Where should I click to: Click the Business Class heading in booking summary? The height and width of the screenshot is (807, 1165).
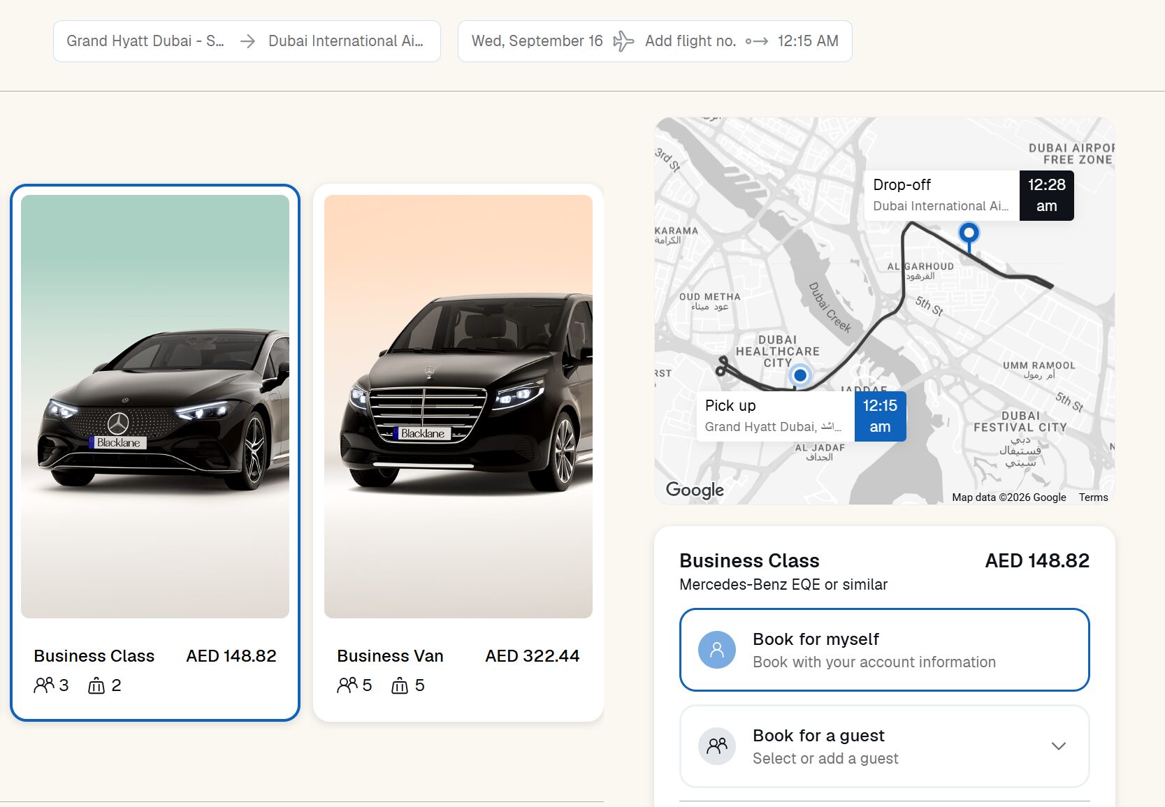[x=749, y=561]
